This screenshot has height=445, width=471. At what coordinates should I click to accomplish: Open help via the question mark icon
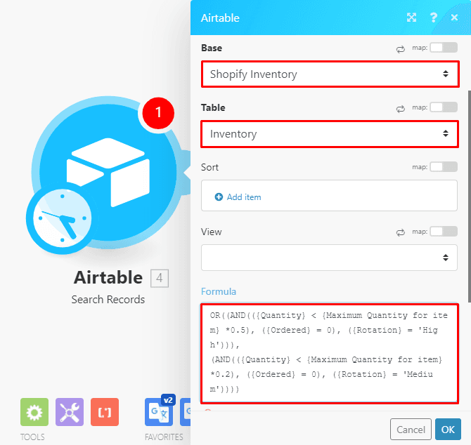click(x=434, y=18)
